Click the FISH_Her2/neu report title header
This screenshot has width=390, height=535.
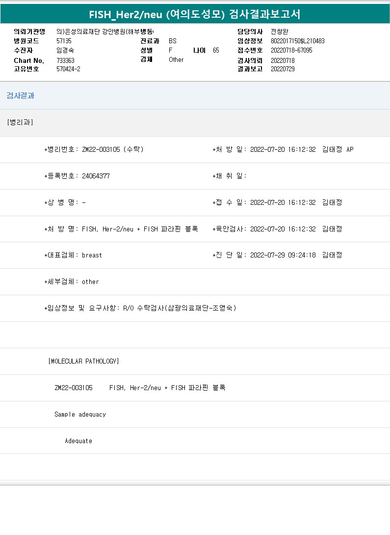[x=195, y=14]
